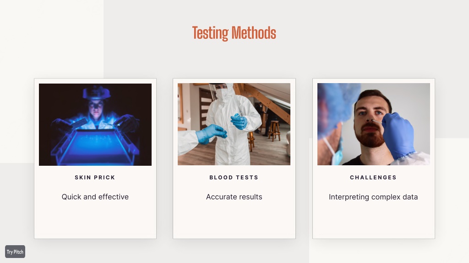Open the nasal swab challenges photo

click(374, 124)
